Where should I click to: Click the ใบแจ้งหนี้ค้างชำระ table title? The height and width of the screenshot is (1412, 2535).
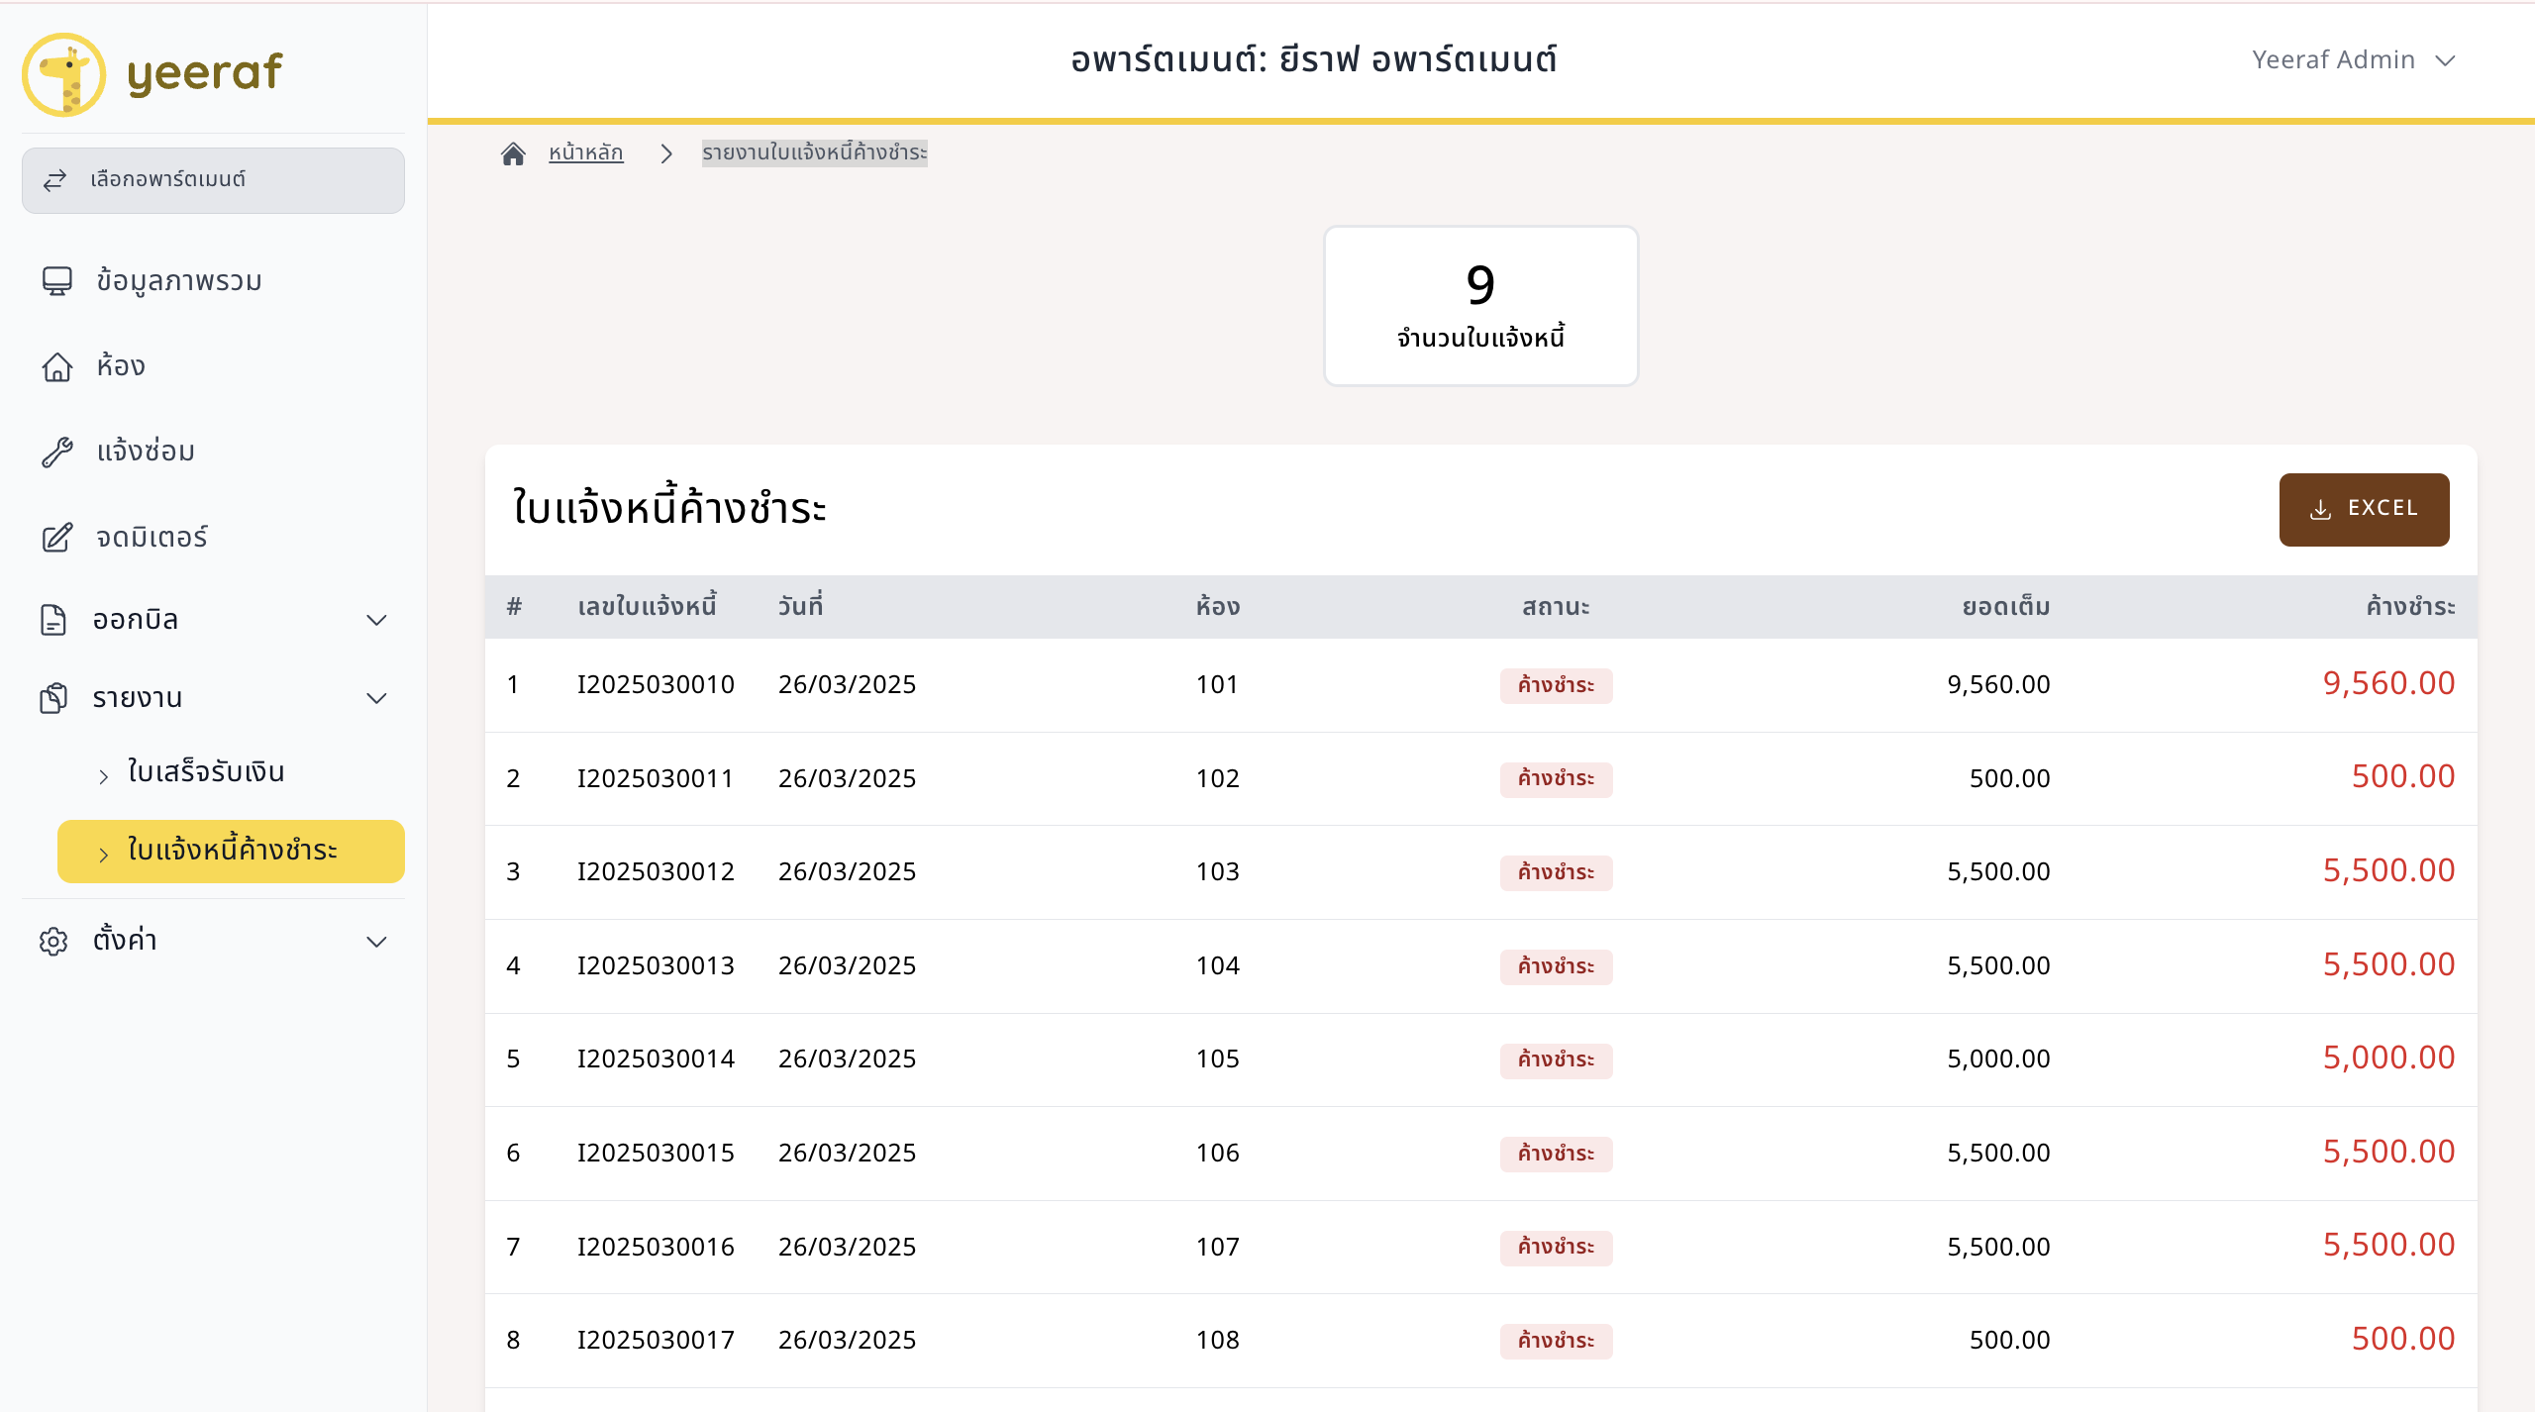click(669, 508)
